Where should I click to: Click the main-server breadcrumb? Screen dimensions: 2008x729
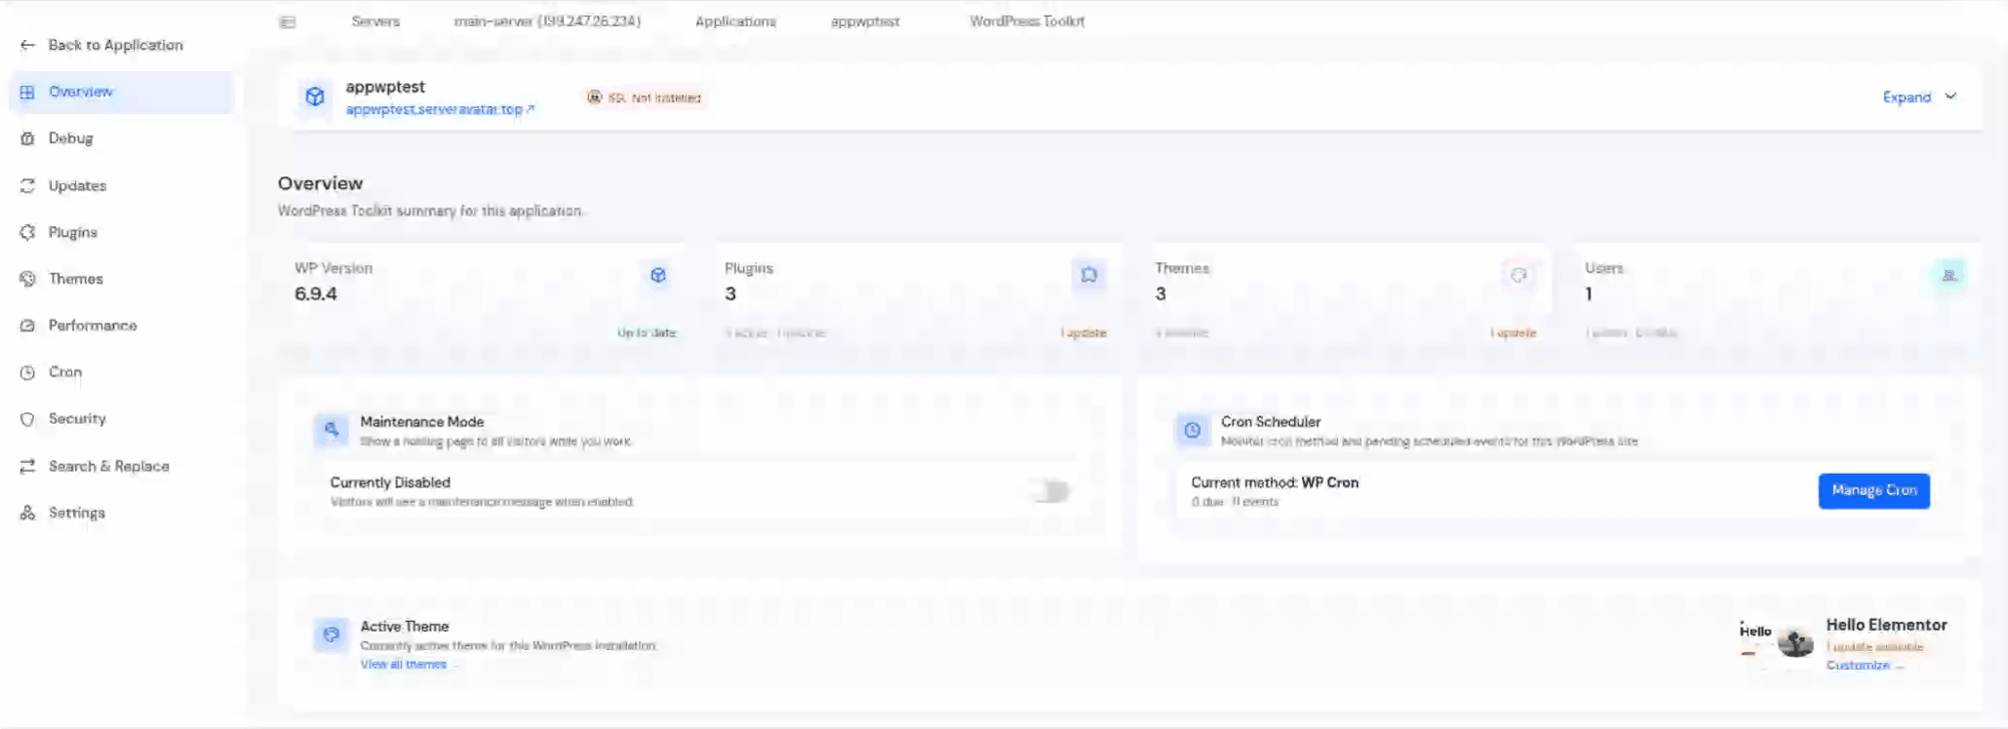coord(547,21)
